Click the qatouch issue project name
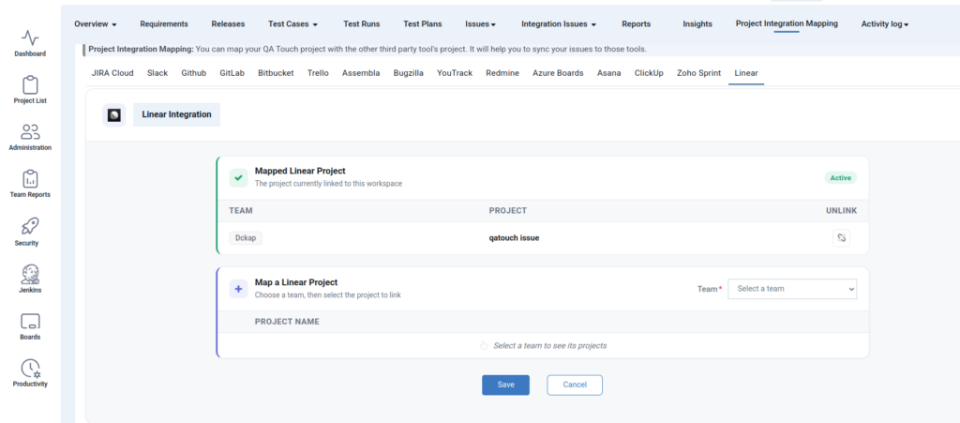Image resolution: width=960 pixels, height=423 pixels. click(x=515, y=238)
